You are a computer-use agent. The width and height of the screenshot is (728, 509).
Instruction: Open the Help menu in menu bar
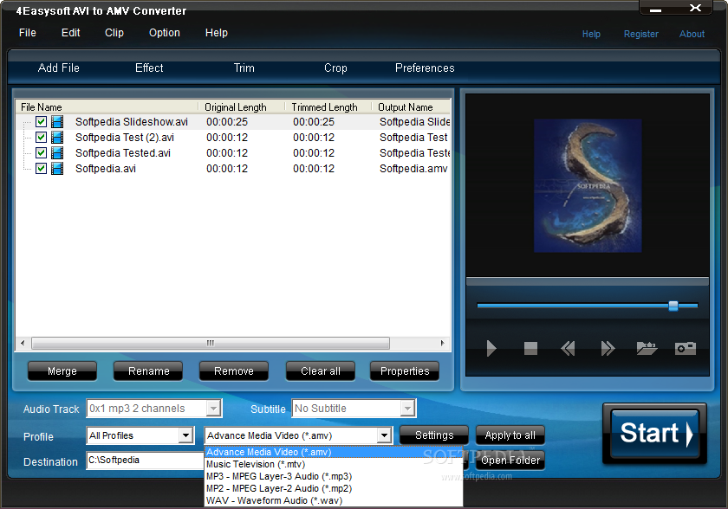point(217,33)
